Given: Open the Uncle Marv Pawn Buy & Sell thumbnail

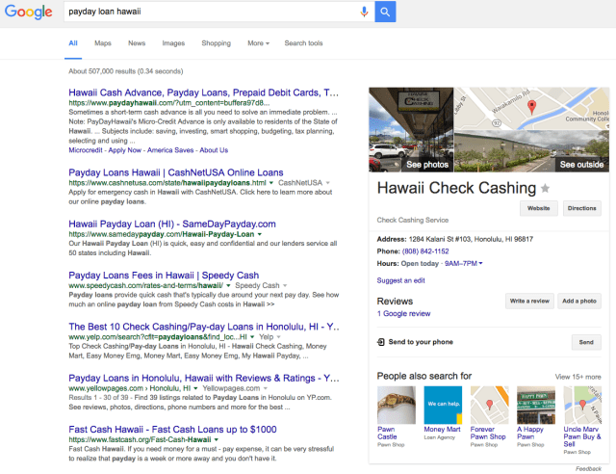Looking at the screenshot, I should click(x=582, y=405).
